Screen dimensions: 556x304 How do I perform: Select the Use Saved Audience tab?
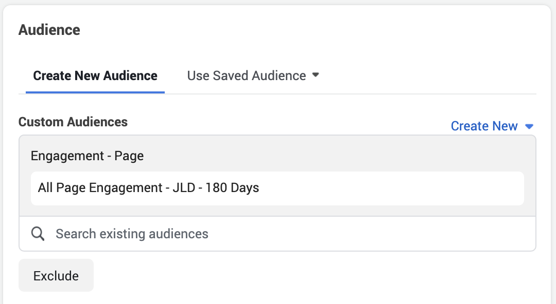pyautogui.click(x=246, y=75)
